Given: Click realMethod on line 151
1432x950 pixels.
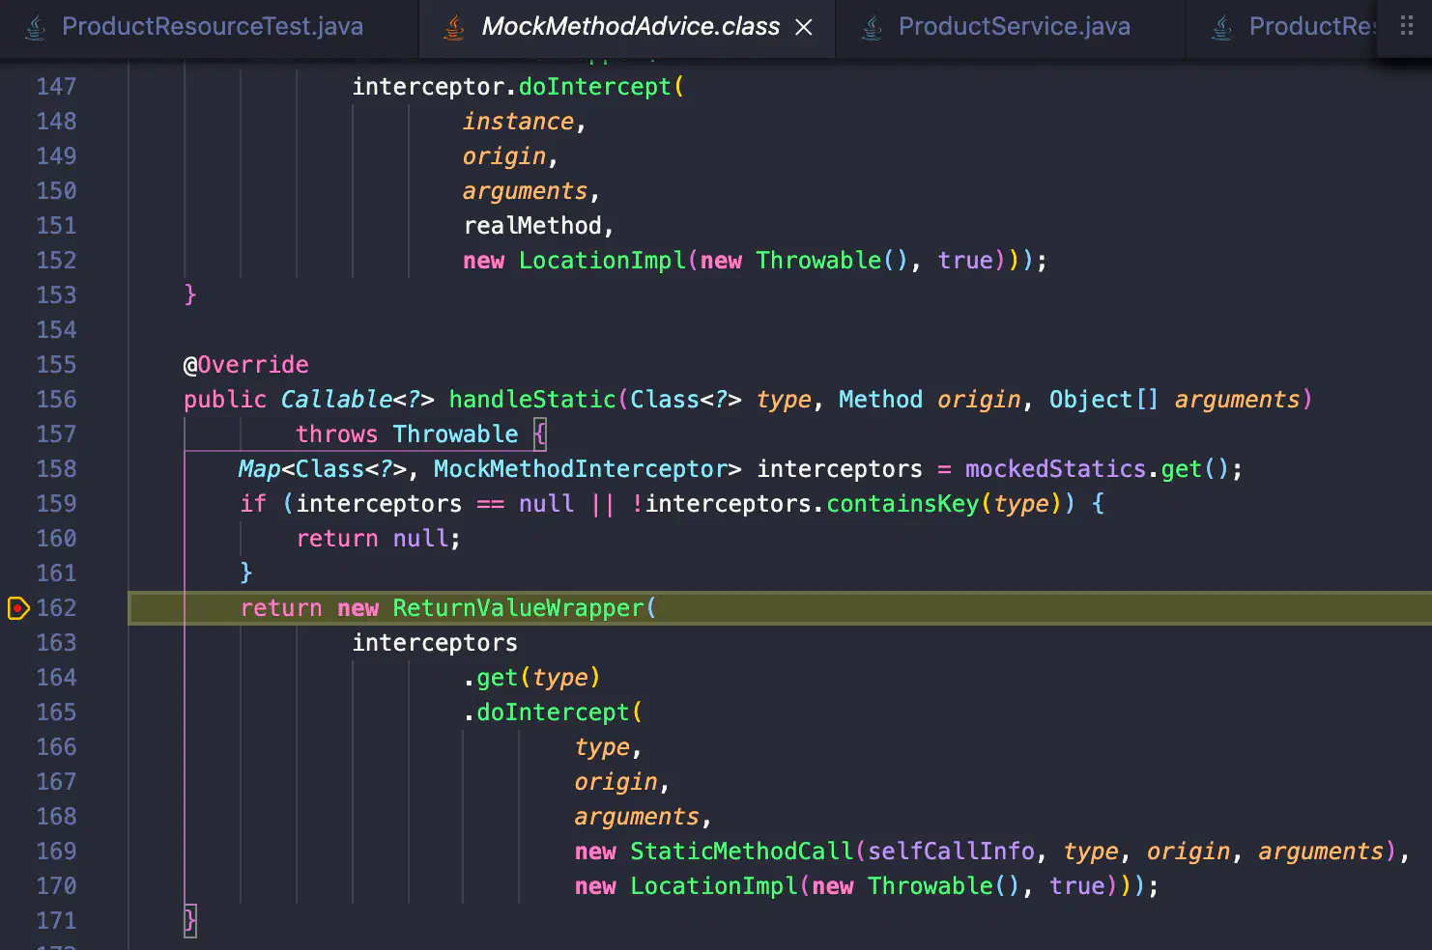Looking at the screenshot, I should coord(532,226).
